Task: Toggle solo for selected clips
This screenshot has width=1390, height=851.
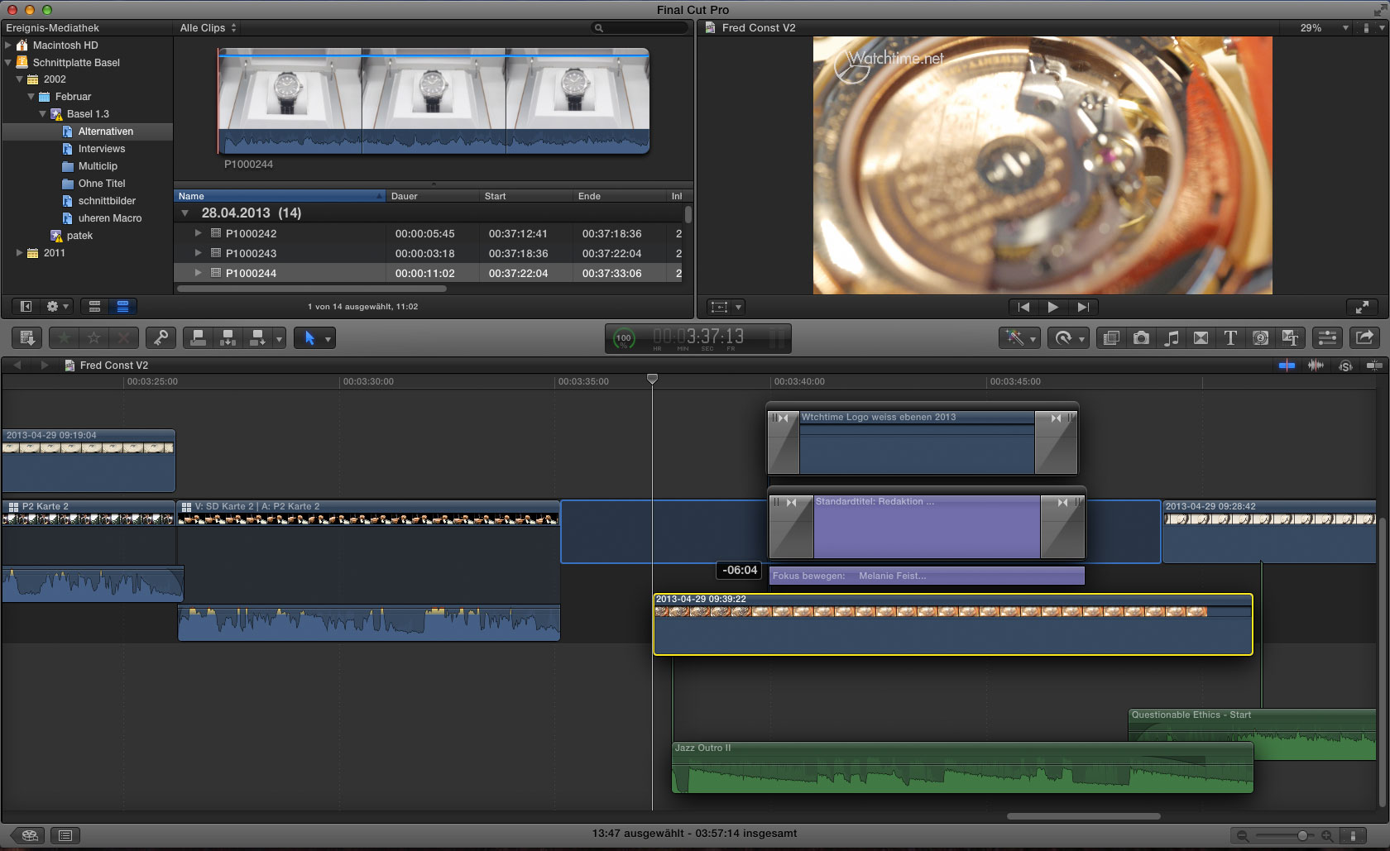Action: (1345, 366)
